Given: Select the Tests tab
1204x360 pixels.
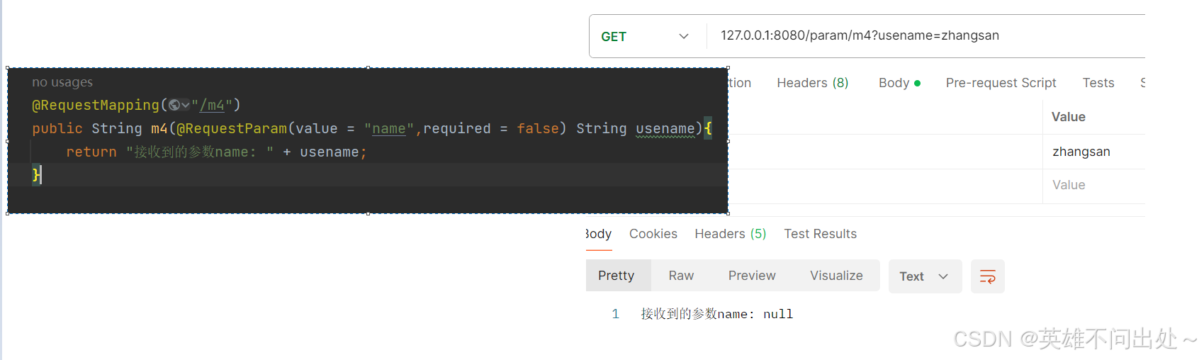Looking at the screenshot, I should pyautogui.click(x=1098, y=83).
